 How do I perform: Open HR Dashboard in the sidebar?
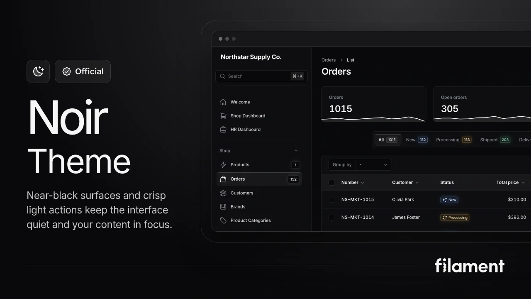(259, 130)
